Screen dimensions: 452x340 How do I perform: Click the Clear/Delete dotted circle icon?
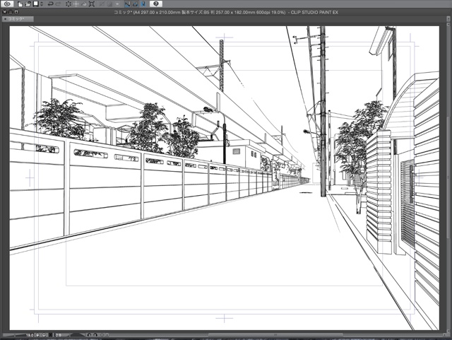tap(69, 4)
